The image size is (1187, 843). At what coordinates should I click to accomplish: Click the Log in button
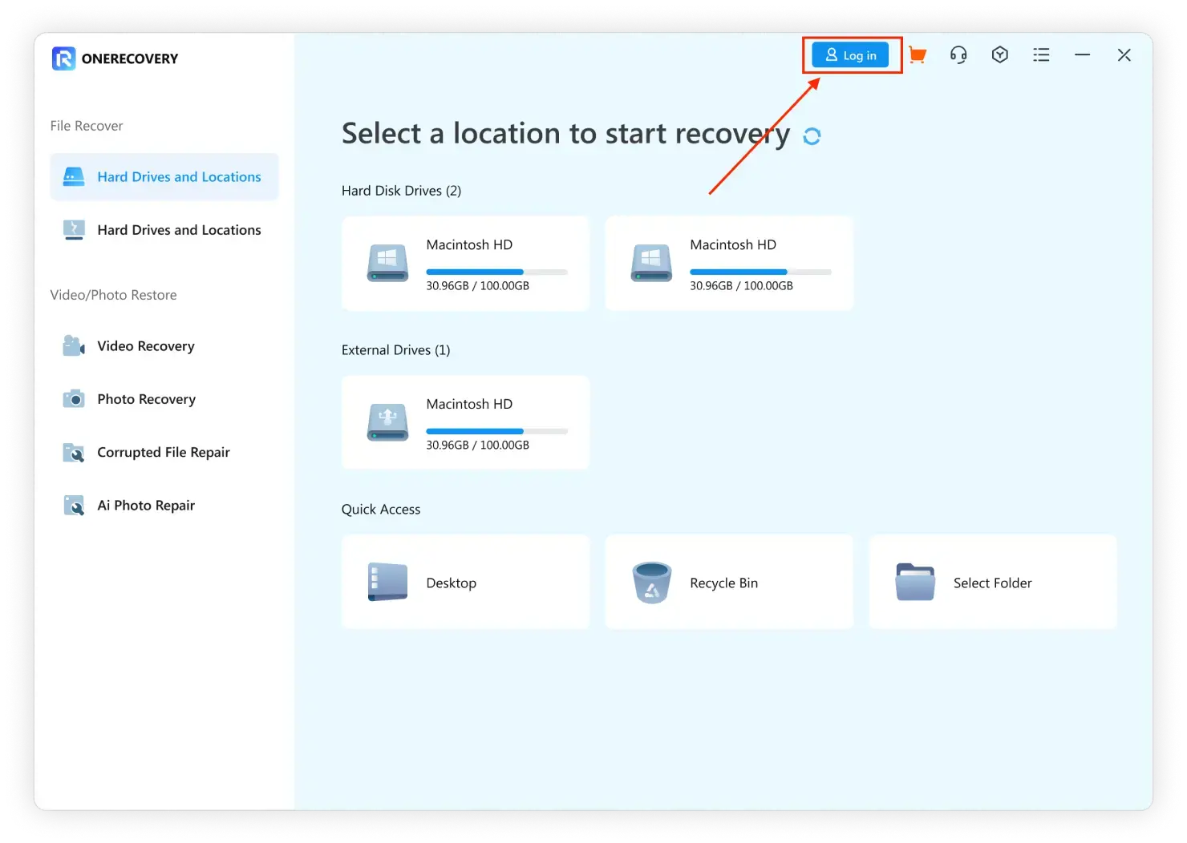pos(850,55)
